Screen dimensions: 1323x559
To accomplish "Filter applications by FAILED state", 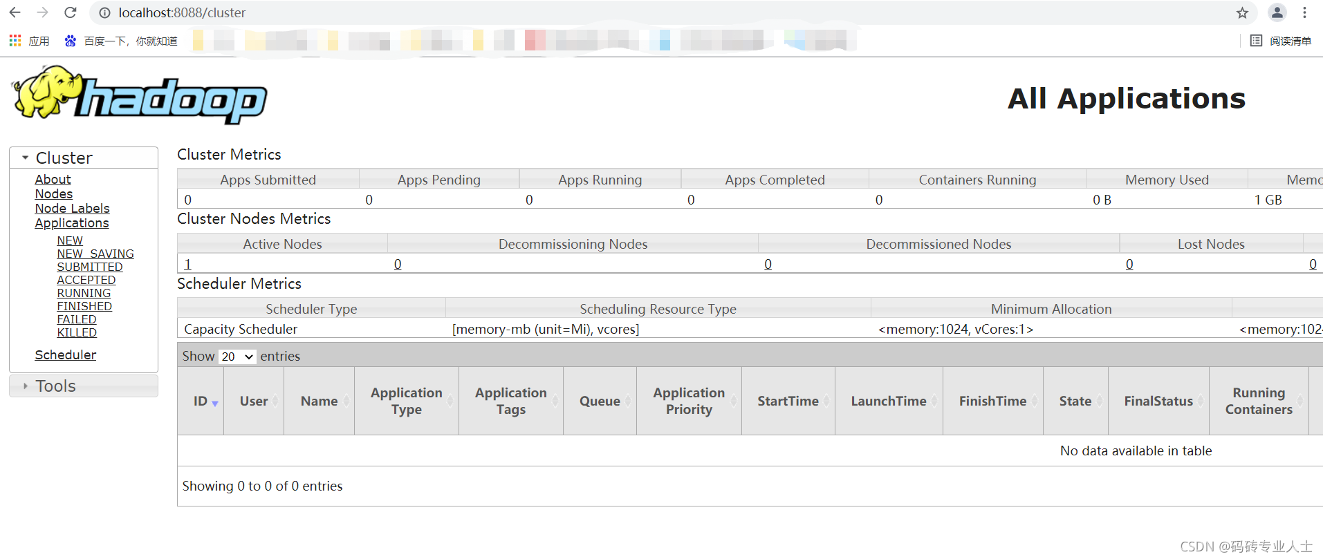I will (x=77, y=319).
